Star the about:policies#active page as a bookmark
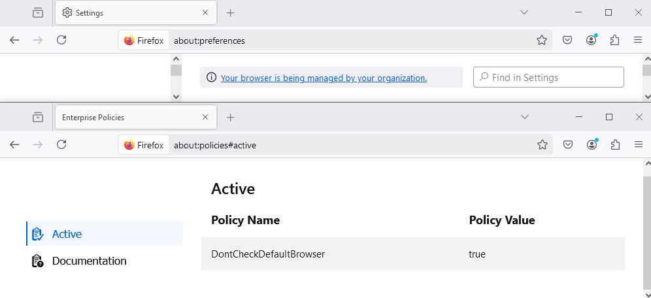Viewport: 651px width, 298px height. coord(542,145)
